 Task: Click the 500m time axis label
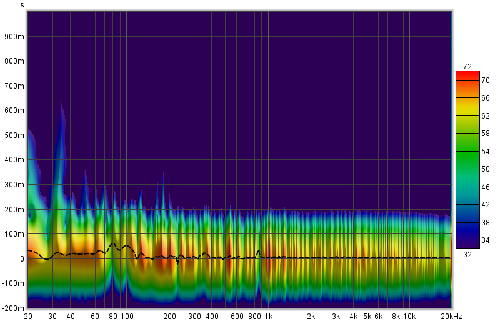14,135
